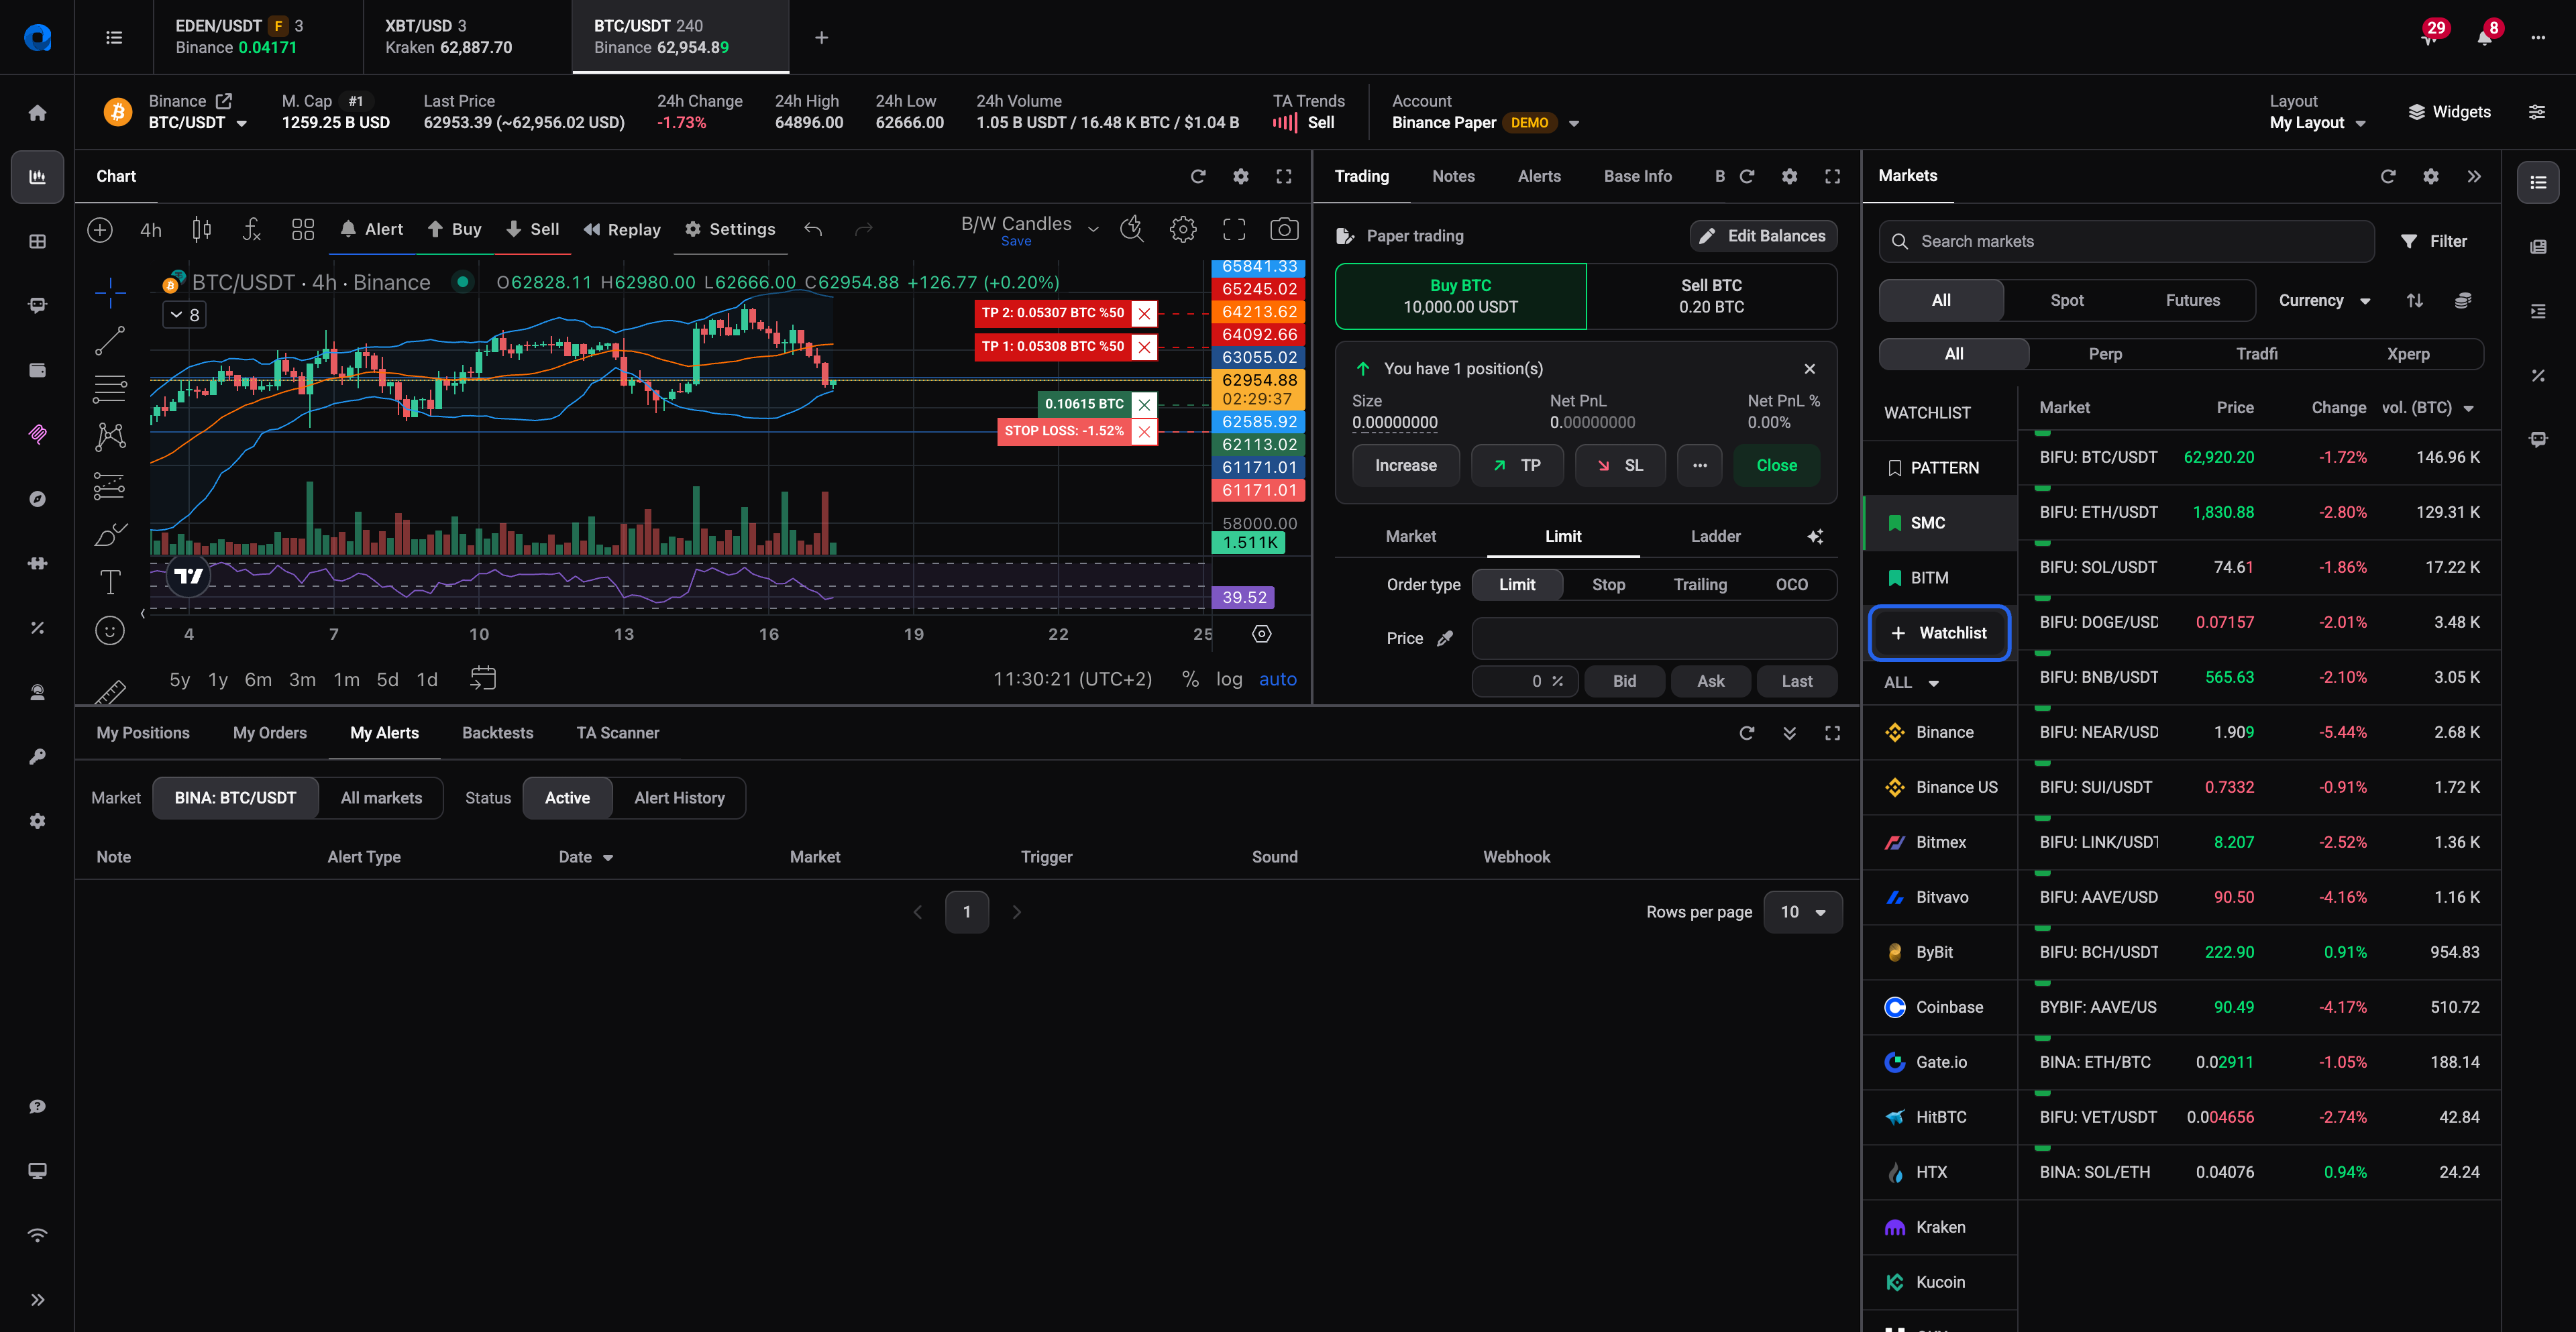Take a chart snapshot with camera
Viewport: 2576px width, 1332px height.
1284,229
